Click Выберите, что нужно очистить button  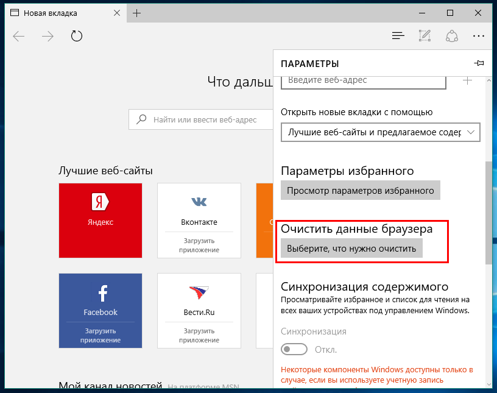point(351,249)
